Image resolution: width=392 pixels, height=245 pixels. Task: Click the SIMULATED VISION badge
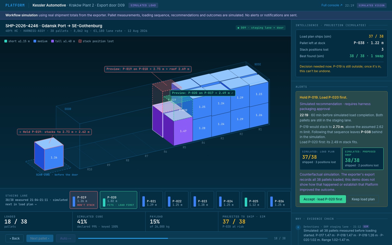(x=372, y=5)
